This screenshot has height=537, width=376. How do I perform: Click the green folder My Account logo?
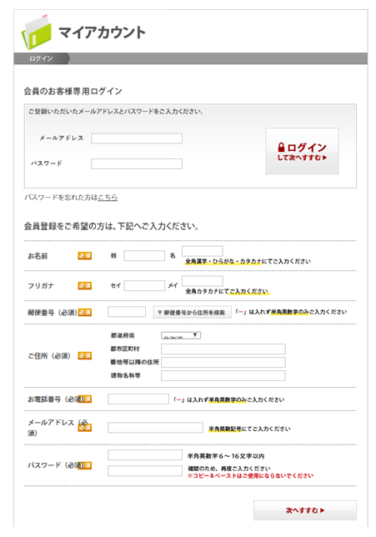coord(36,32)
